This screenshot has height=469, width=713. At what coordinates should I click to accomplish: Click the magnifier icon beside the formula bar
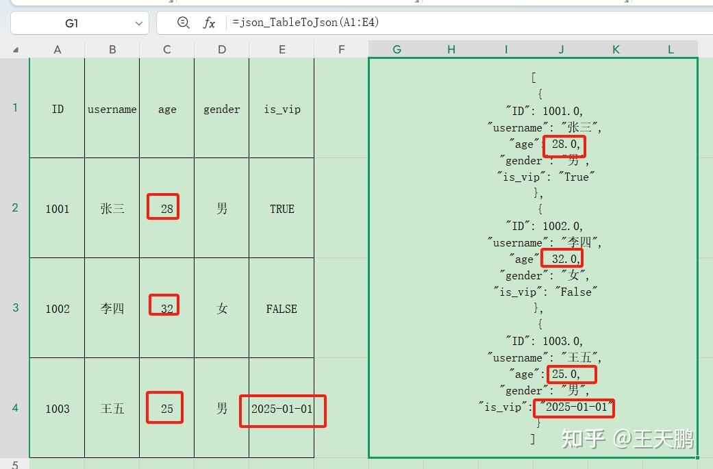184,22
